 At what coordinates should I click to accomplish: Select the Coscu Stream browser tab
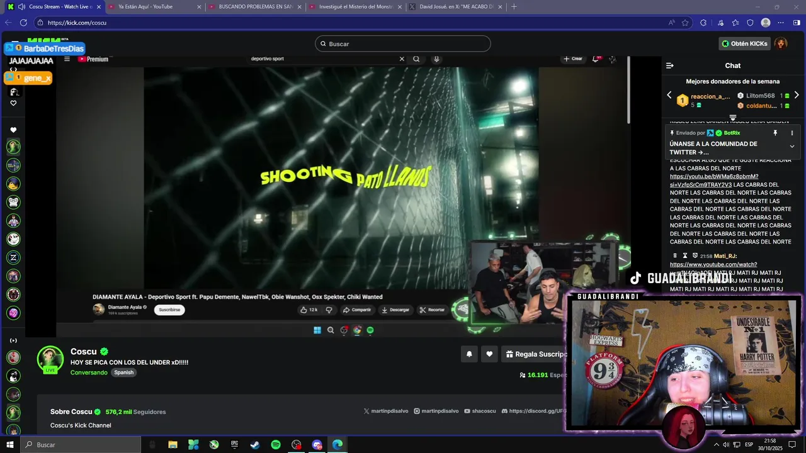click(54, 6)
